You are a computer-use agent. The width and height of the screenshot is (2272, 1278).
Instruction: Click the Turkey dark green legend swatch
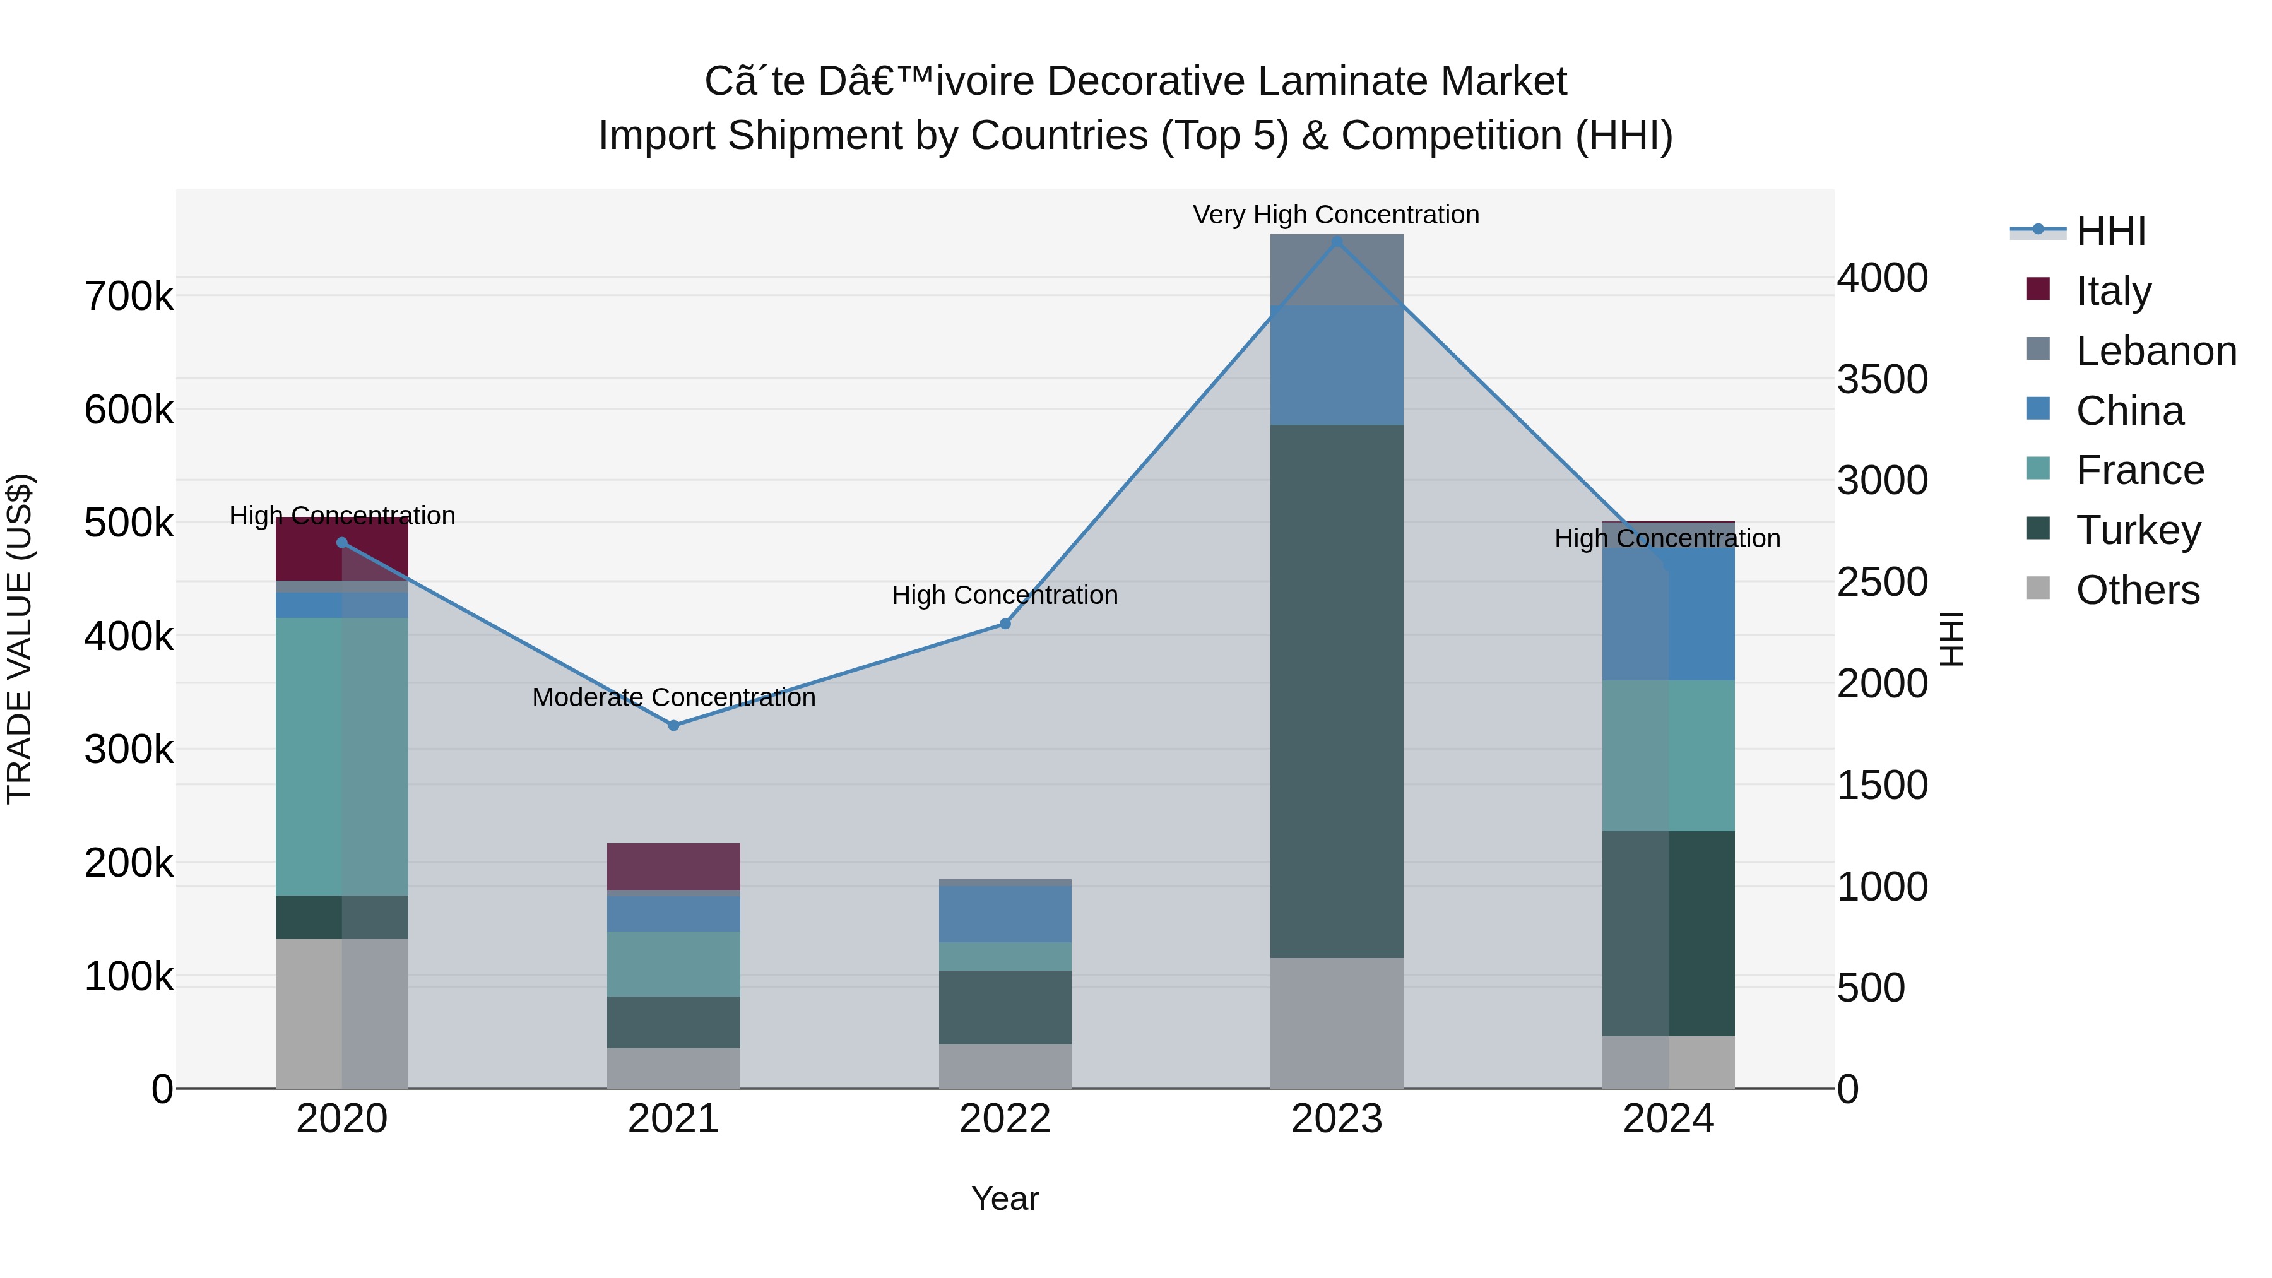(2038, 528)
